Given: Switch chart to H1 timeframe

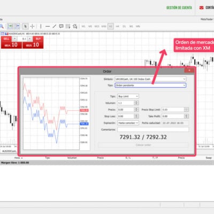Looking at the screenshot, I should (x=111, y=26).
